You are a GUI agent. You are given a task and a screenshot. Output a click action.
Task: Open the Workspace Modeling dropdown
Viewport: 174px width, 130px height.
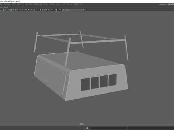(171, 4)
